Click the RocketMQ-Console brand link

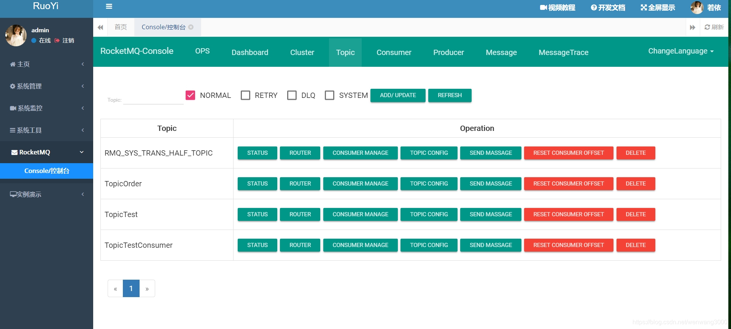(137, 51)
